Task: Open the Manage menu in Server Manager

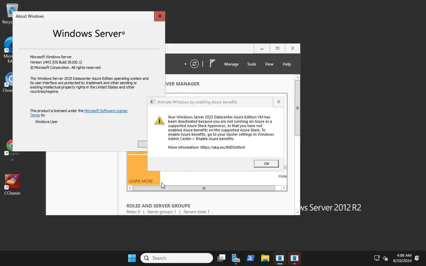Action: [x=231, y=64]
